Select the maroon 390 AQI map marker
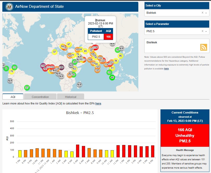 pos(61,67)
